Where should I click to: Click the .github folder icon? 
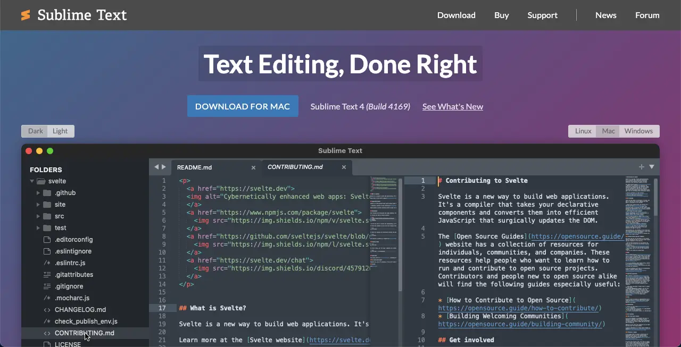[47, 193]
